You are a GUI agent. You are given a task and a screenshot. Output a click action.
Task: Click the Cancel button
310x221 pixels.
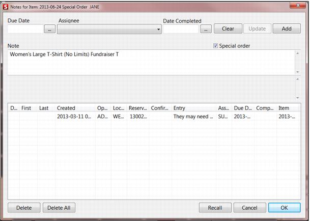[250, 208]
